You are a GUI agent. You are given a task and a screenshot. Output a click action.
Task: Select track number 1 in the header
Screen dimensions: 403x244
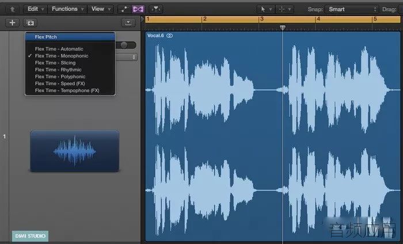5,136
